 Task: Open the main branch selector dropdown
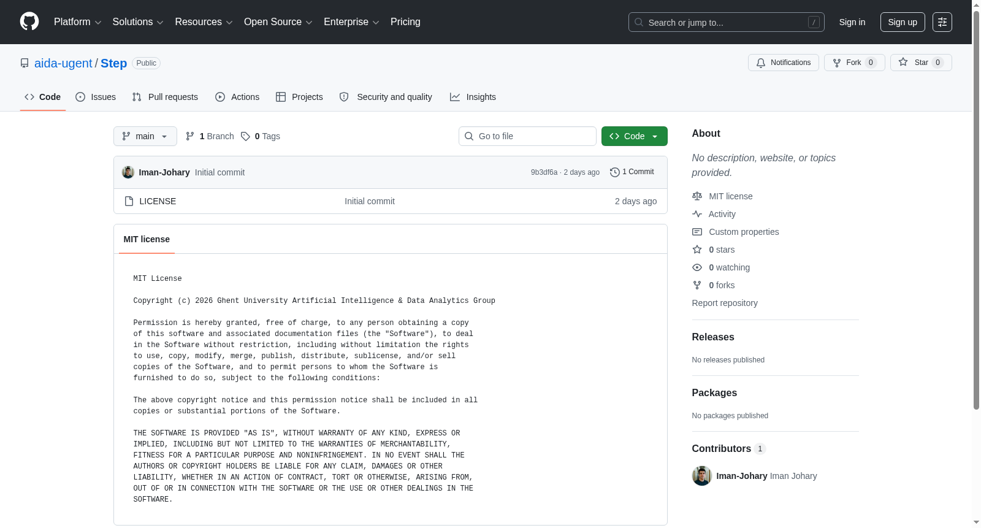click(x=145, y=136)
